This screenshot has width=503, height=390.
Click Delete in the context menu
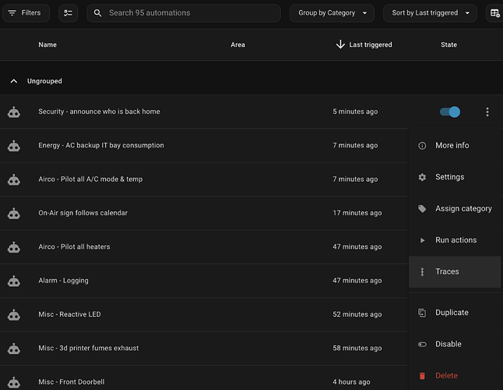(446, 375)
